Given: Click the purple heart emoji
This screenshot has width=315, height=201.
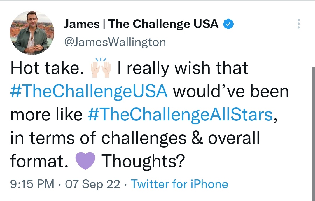Looking at the screenshot, I should pos(85,161).
